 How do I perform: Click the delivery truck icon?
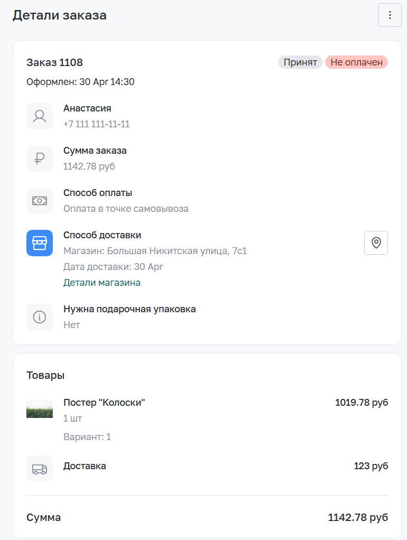point(40,469)
